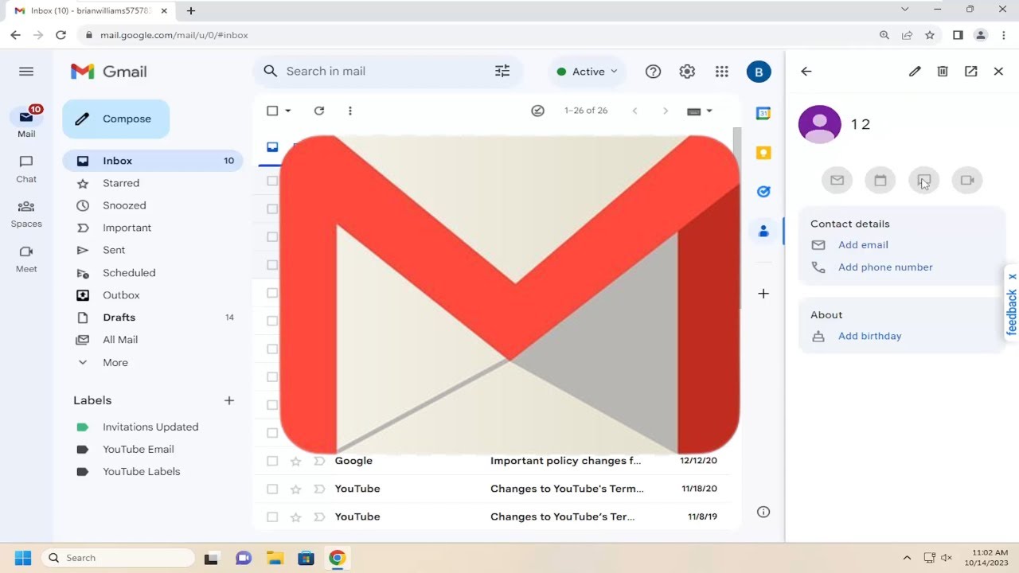This screenshot has width=1019, height=573.
Task: Star the YouTube email dated 11/18/20
Action: pos(296,489)
